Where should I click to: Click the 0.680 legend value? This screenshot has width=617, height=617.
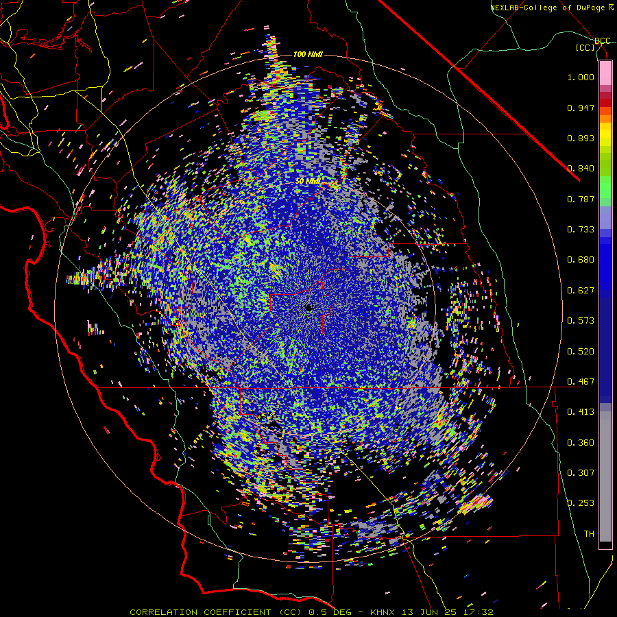coord(581,260)
